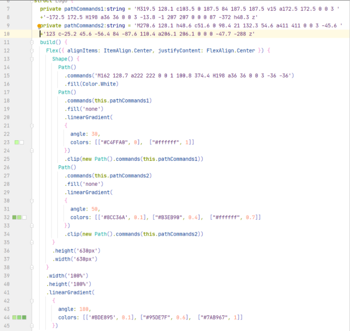Open the #8CC36A gutter swatch on line 32

(15, 217)
